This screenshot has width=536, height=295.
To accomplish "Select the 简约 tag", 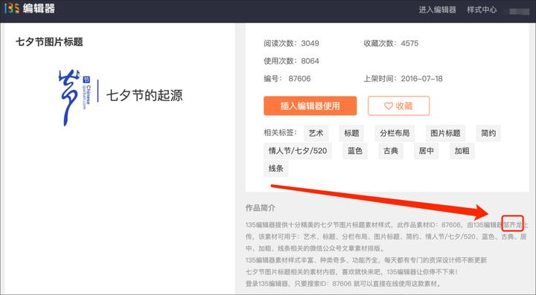I will [488, 133].
